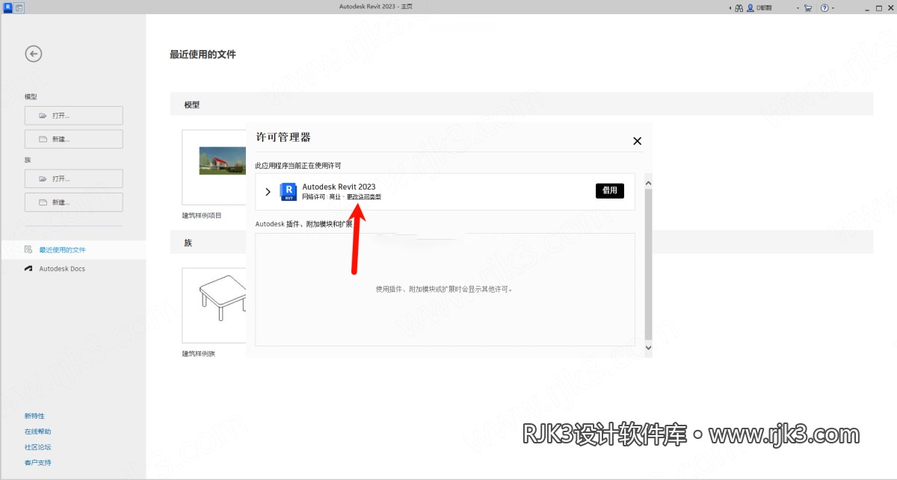Click the recent files icon in sidebar
Image resolution: width=897 pixels, height=480 pixels.
point(28,249)
